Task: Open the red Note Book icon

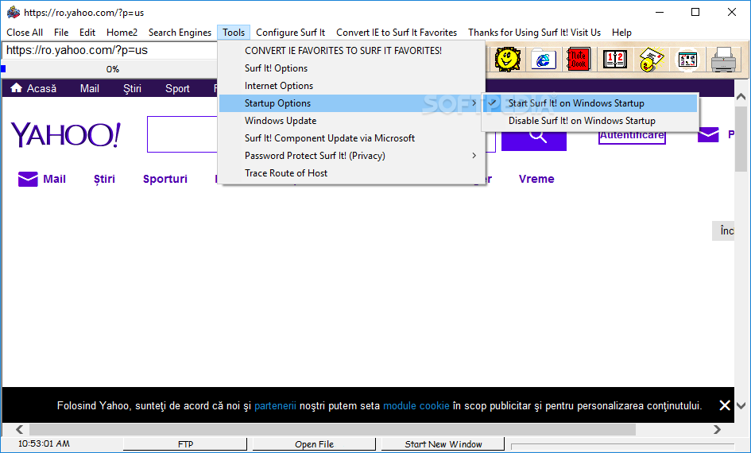Action: [579, 60]
